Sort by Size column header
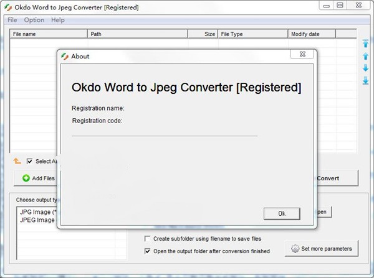Screen dimensions: 374x278 (x=203, y=34)
